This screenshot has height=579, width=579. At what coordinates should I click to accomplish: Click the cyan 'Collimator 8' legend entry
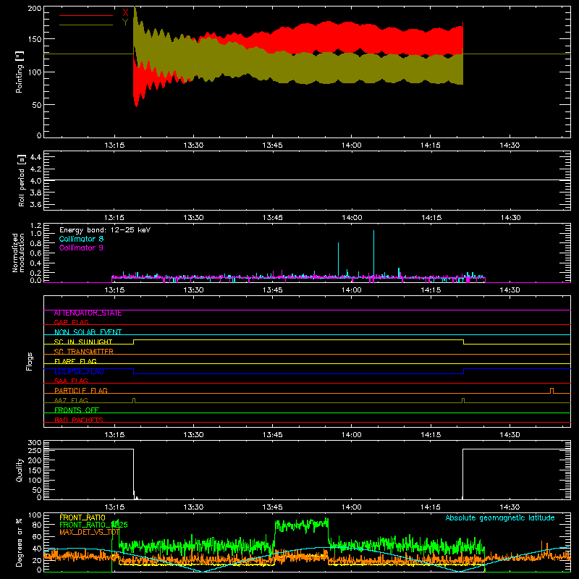tap(81, 239)
